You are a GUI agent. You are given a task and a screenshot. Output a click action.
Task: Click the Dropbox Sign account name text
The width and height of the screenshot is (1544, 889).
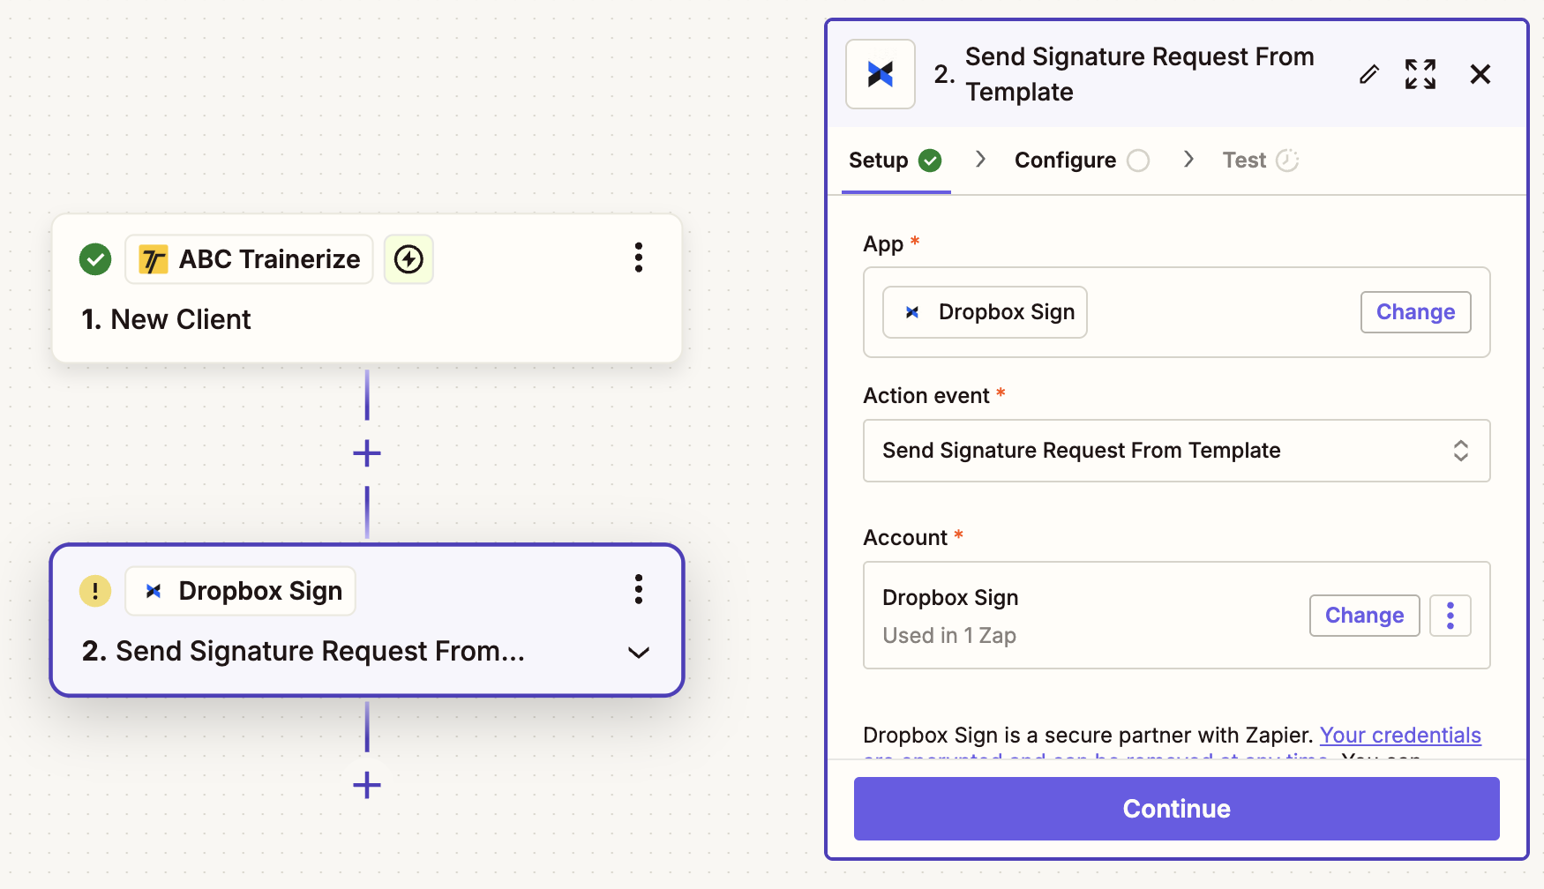click(950, 598)
